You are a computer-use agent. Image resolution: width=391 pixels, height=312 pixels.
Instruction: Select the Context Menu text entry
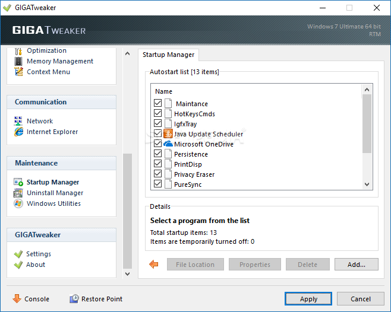(x=48, y=72)
